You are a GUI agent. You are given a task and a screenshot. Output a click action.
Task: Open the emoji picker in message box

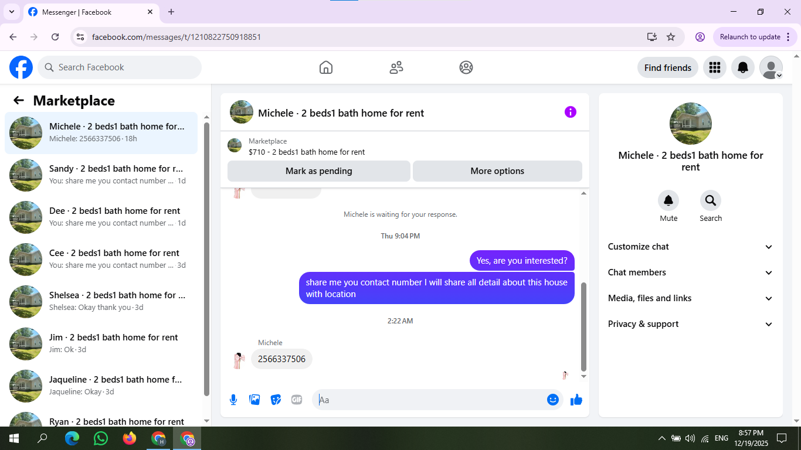(553, 400)
